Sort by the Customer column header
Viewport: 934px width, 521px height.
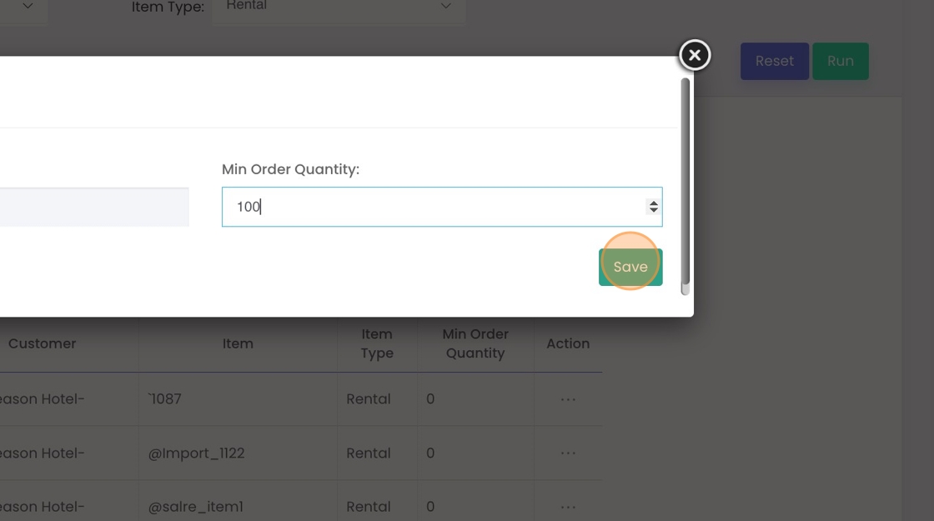(43, 343)
